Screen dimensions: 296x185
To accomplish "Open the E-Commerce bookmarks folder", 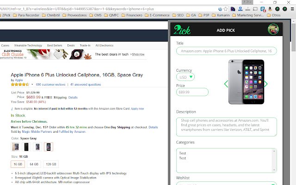I will pos(157,15).
